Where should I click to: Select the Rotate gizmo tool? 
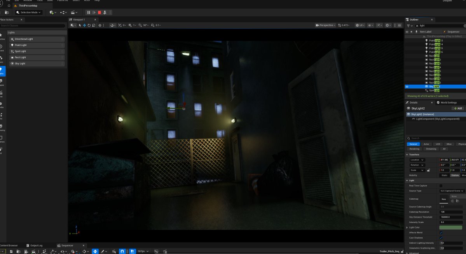[89, 25]
